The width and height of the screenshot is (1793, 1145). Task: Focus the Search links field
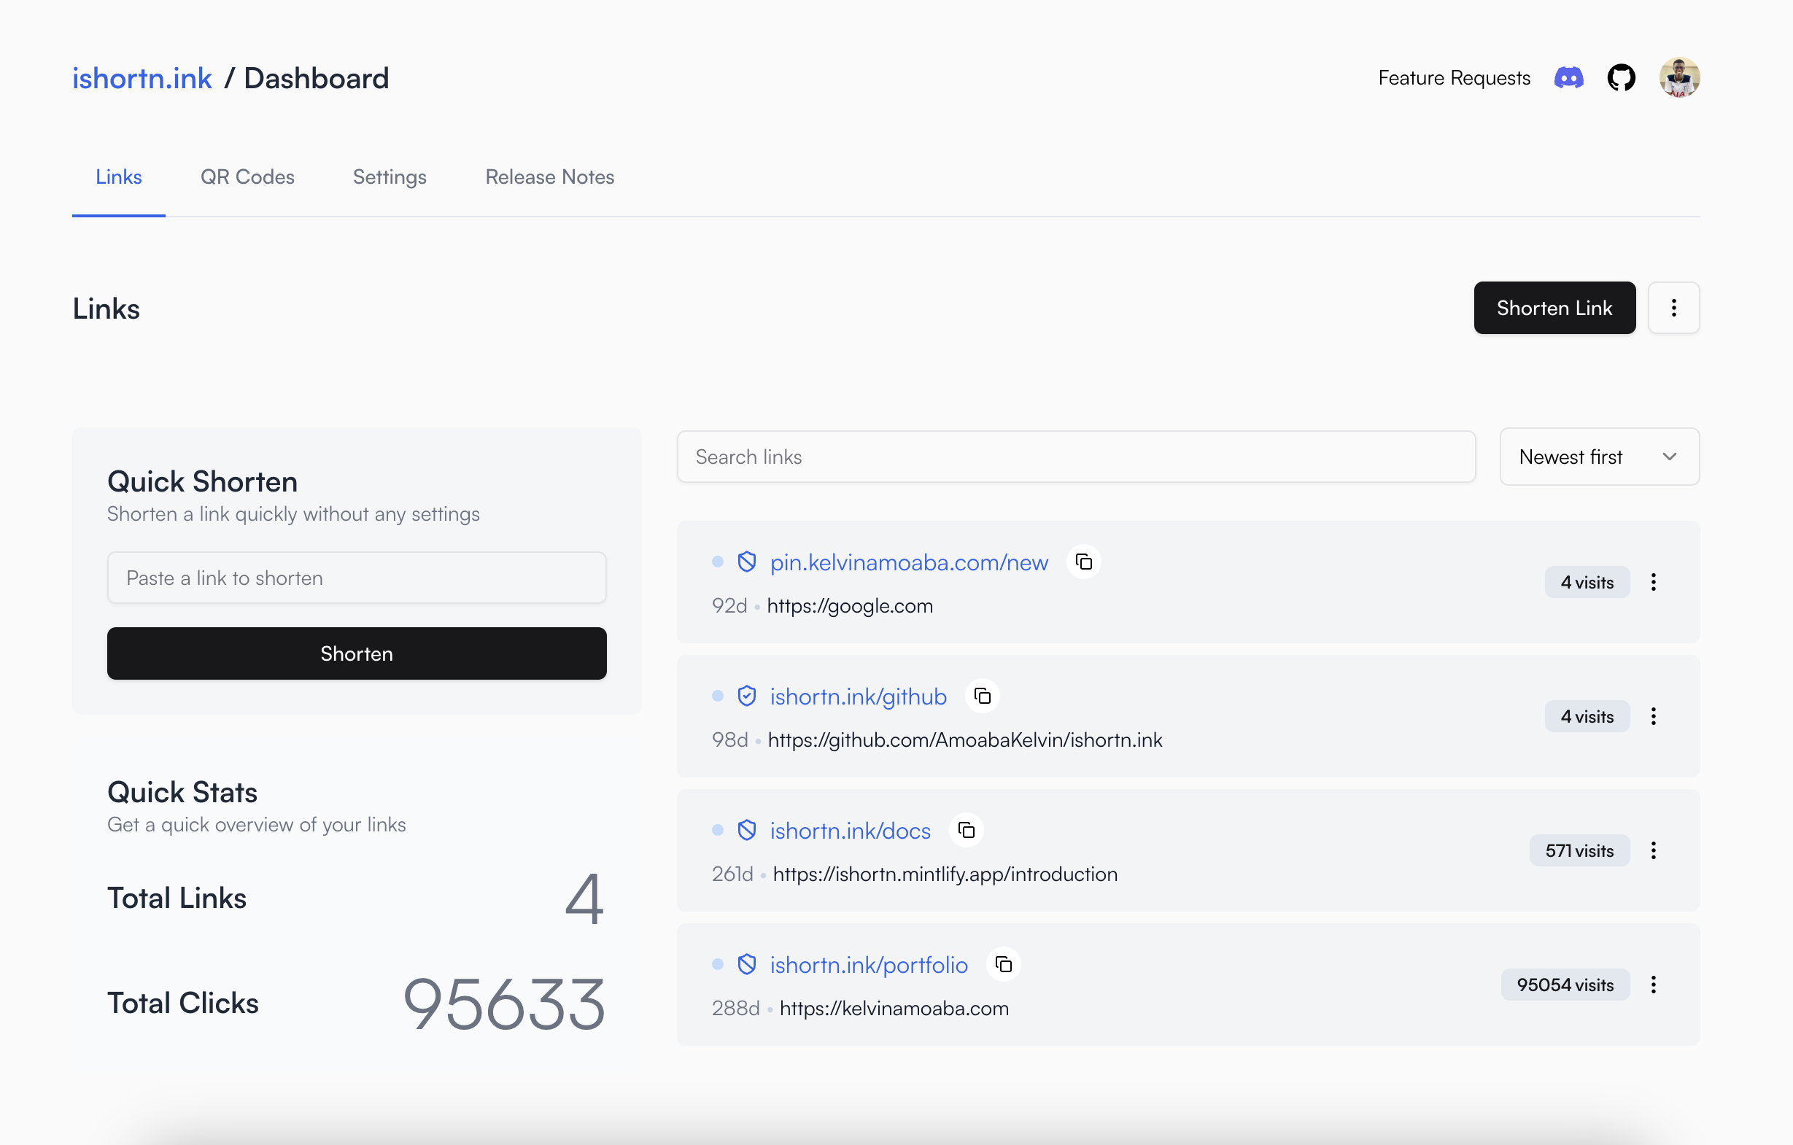(x=1076, y=457)
